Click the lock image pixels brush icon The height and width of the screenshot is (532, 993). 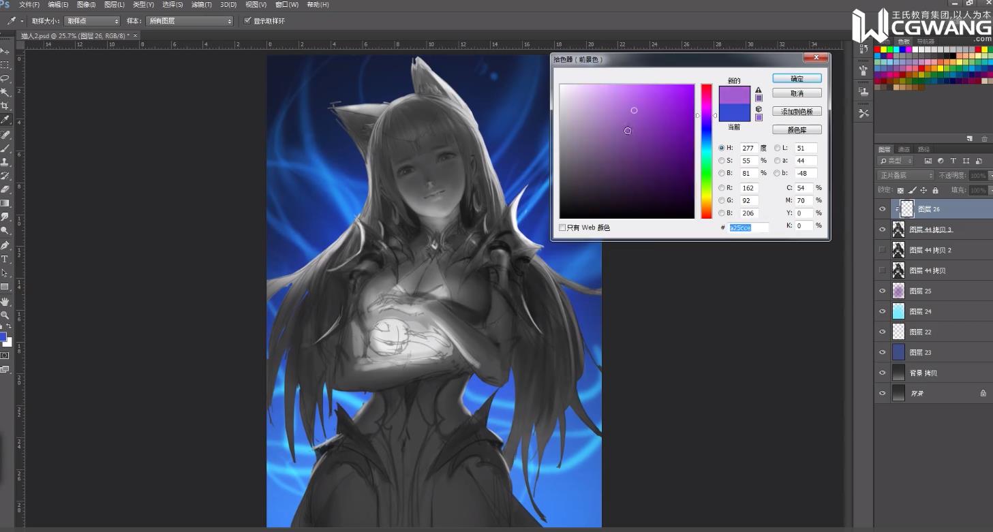click(x=912, y=191)
